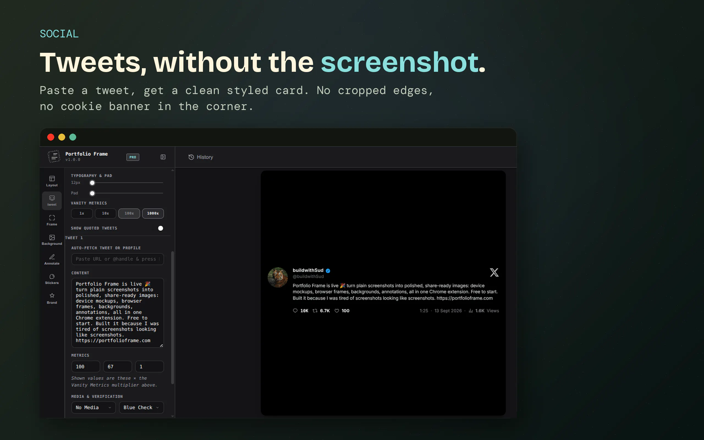The image size is (704, 440).
Task: Toggle Show Quoted Tweets switch
Action: pos(158,228)
